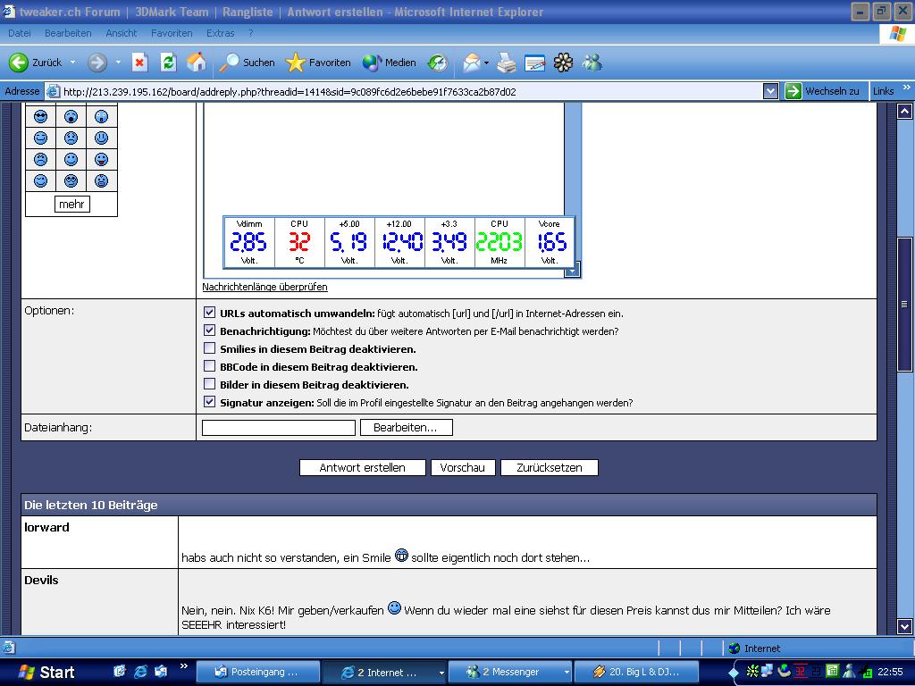Click the Dateianhang file path field
The height and width of the screenshot is (686, 915).
click(278, 428)
